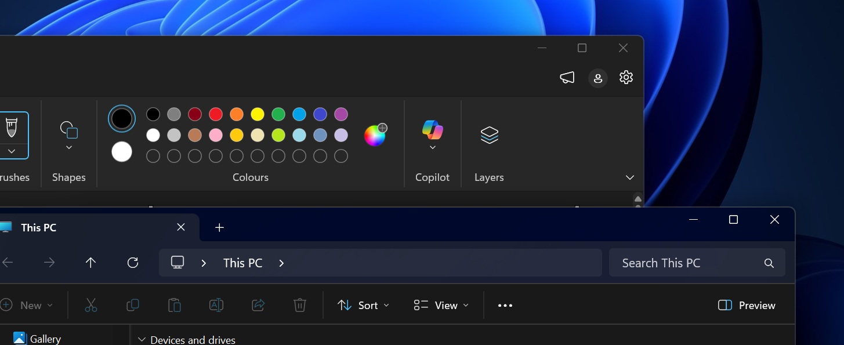The width and height of the screenshot is (844, 345).
Task: Close the This PC tab
Action: pos(181,227)
